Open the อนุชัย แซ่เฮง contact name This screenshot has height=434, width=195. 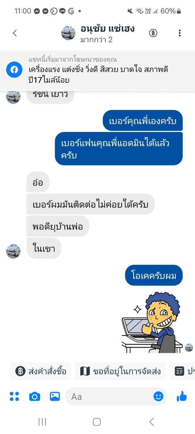click(x=108, y=29)
